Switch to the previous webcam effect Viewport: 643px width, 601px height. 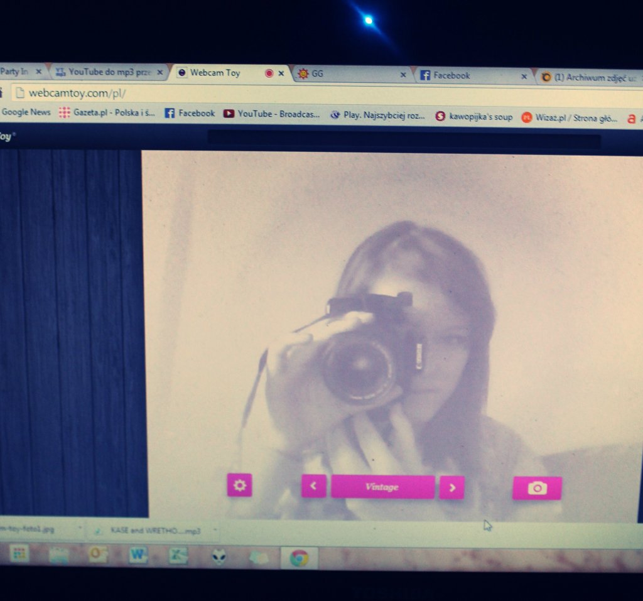[x=314, y=486]
